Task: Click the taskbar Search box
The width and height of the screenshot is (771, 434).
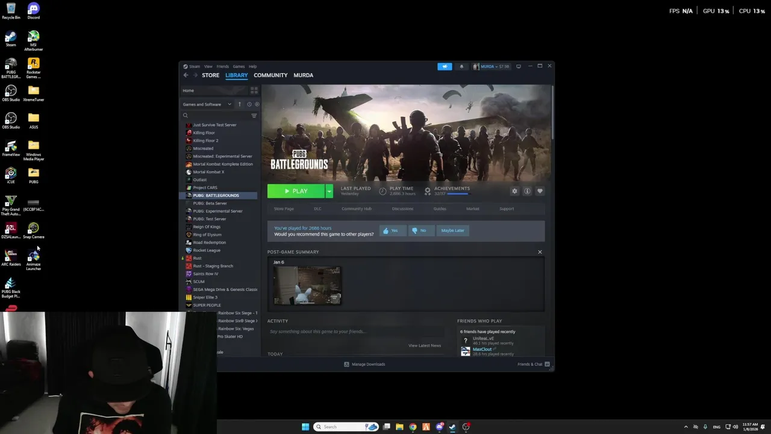Action: (x=346, y=427)
